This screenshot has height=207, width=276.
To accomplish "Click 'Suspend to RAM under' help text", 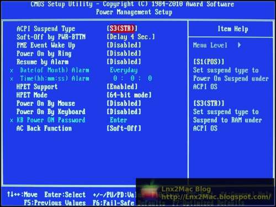I will tap(227, 120).
